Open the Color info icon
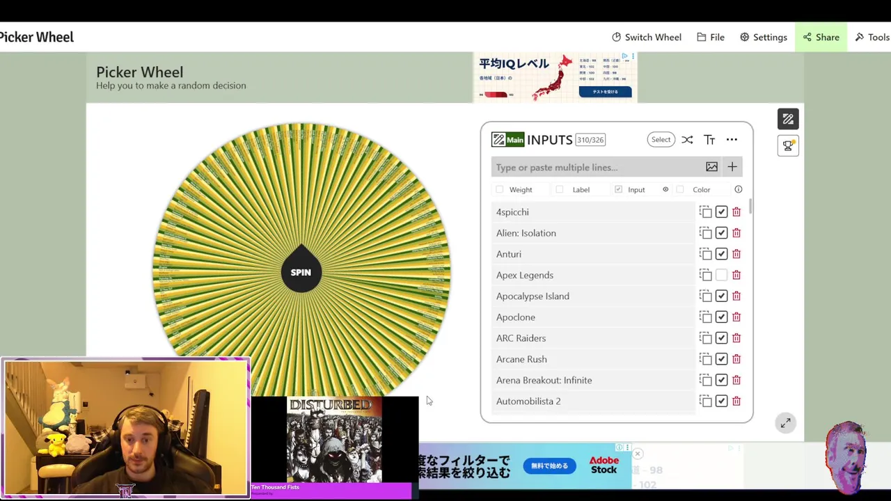This screenshot has height=501, width=891. 739,189
